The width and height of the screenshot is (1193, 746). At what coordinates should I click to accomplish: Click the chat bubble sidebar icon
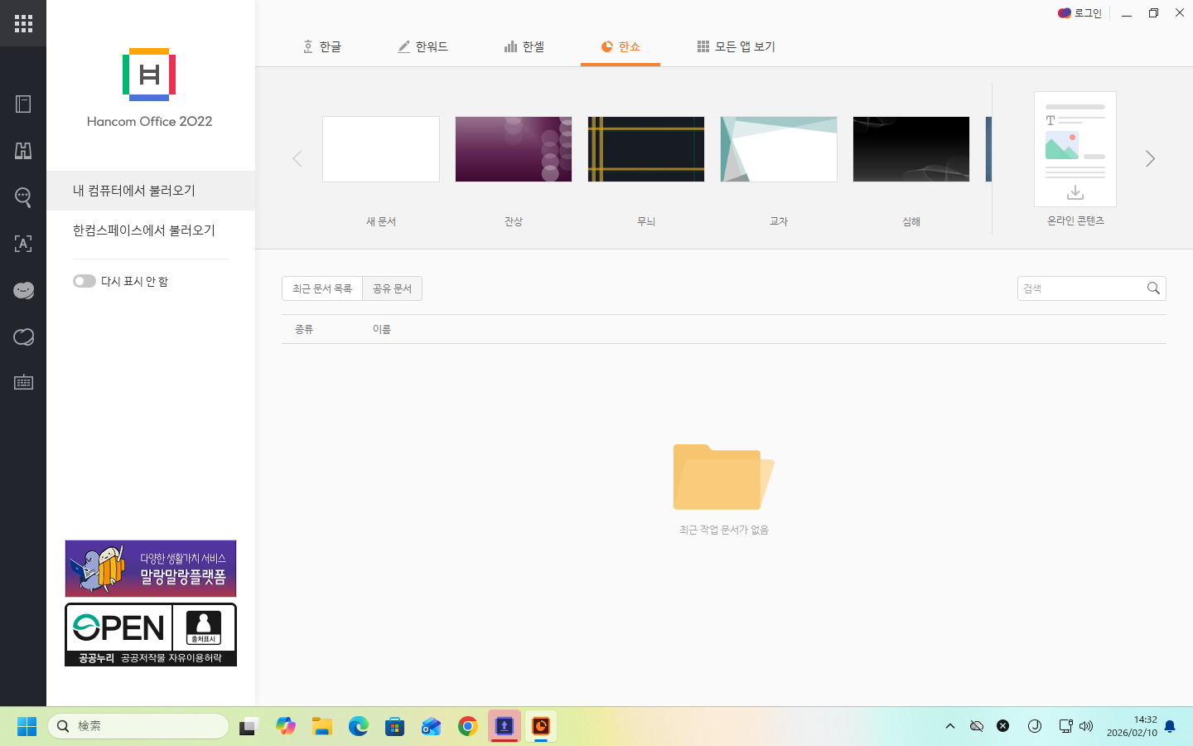coord(23,337)
